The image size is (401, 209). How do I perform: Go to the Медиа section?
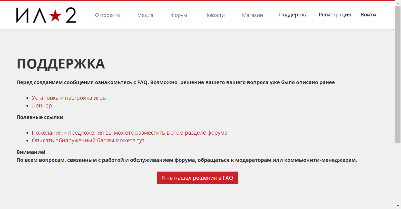coord(145,15)
